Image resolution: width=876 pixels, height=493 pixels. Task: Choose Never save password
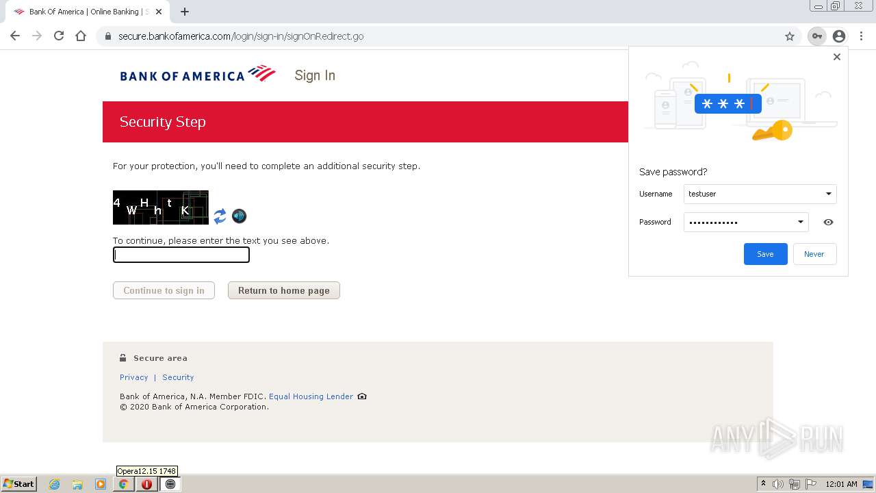pos(814,254)
